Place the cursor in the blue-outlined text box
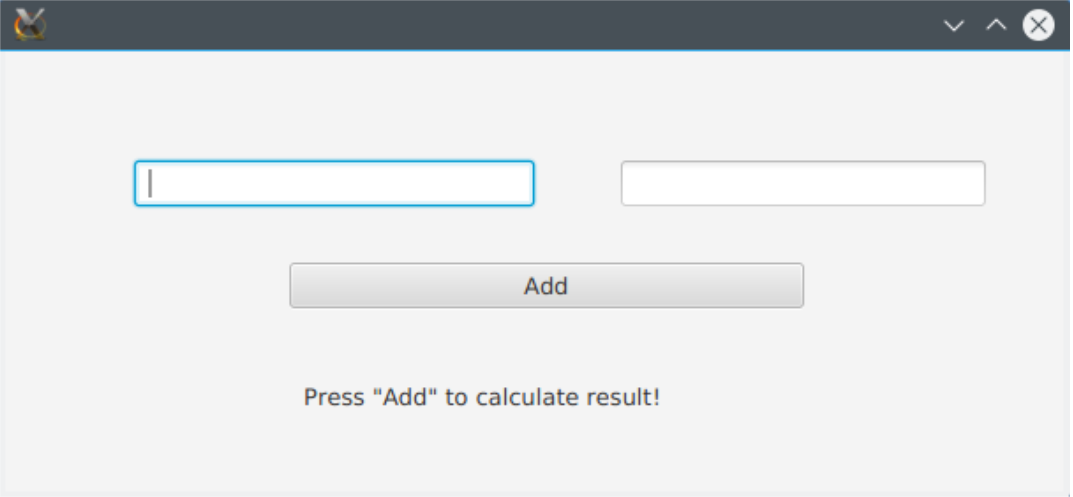Screen dimensions: 1073x497 point(334,183)
